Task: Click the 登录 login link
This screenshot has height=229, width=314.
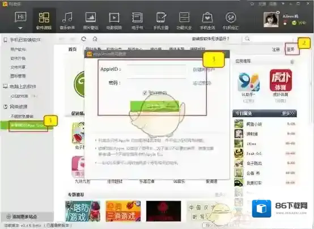Action: click(291, 49)
